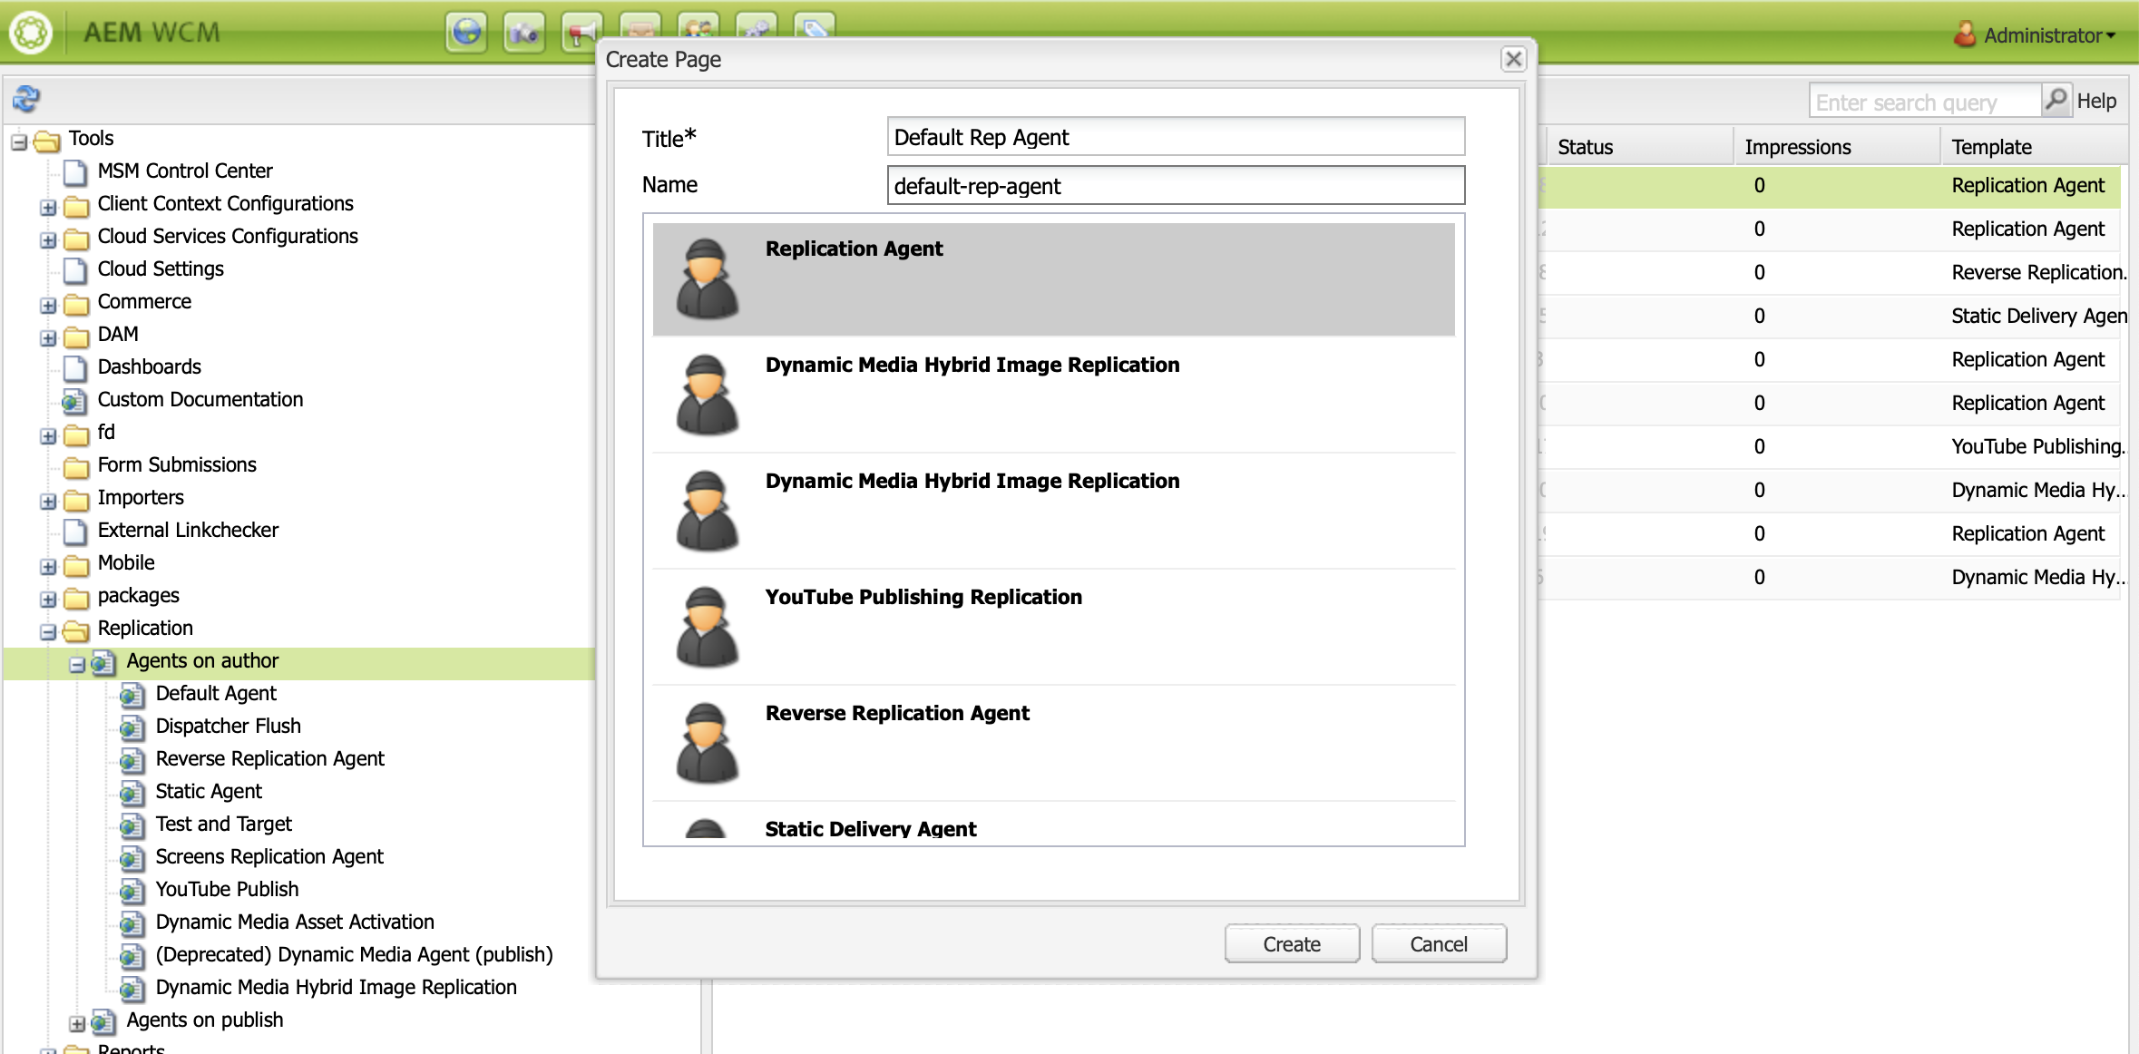2139x1054 pixels.
Task: Close the Create Page dialog
Action: pos(1512,59)
